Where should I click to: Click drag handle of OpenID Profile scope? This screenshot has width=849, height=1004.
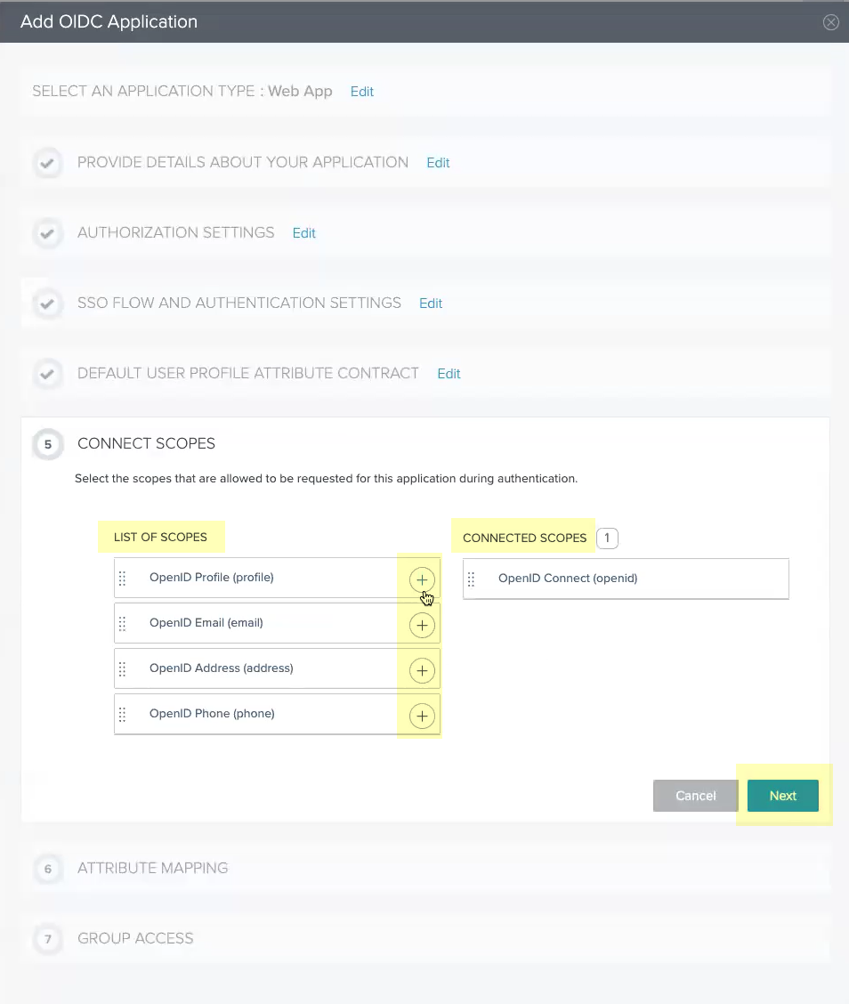pos(123,579)
